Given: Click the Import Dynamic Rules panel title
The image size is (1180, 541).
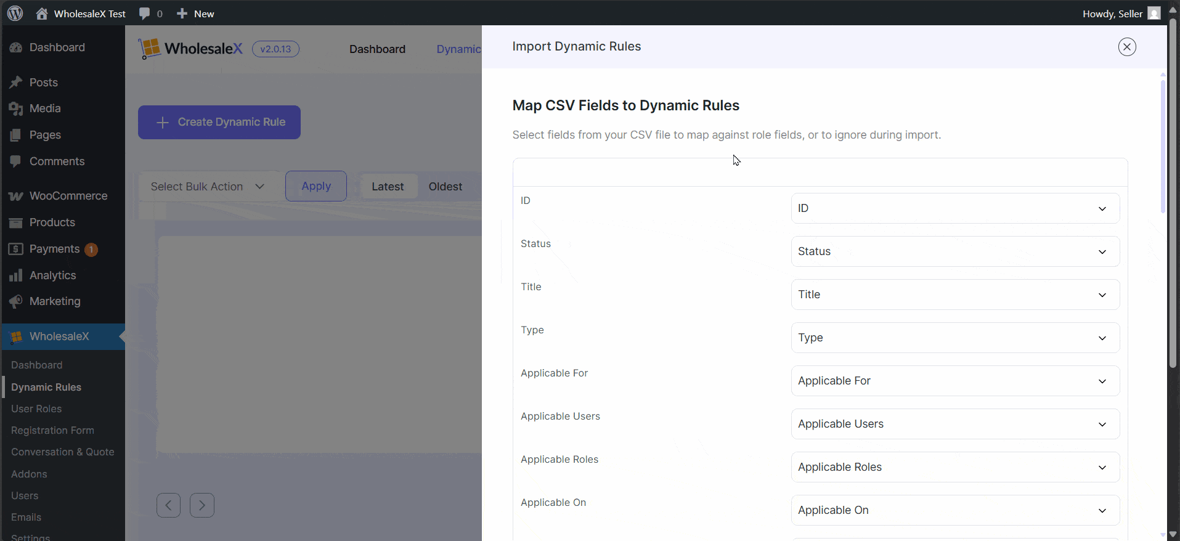Looking at the screenshot, I should [x=576, y=47].
